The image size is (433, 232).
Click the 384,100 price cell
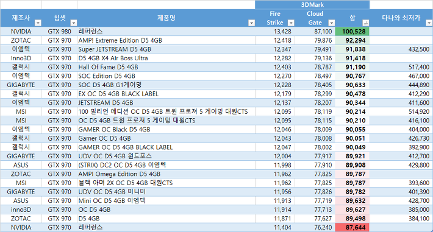tap(401, 219)
